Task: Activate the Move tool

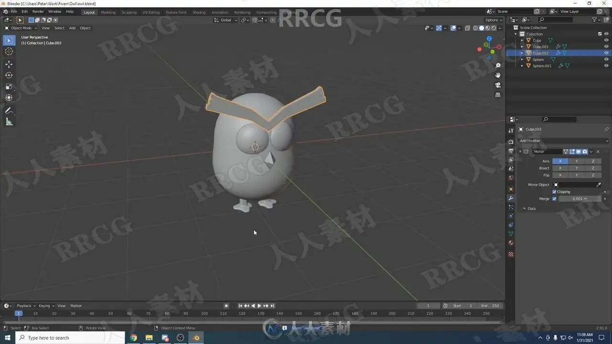Action: [9, 64]
